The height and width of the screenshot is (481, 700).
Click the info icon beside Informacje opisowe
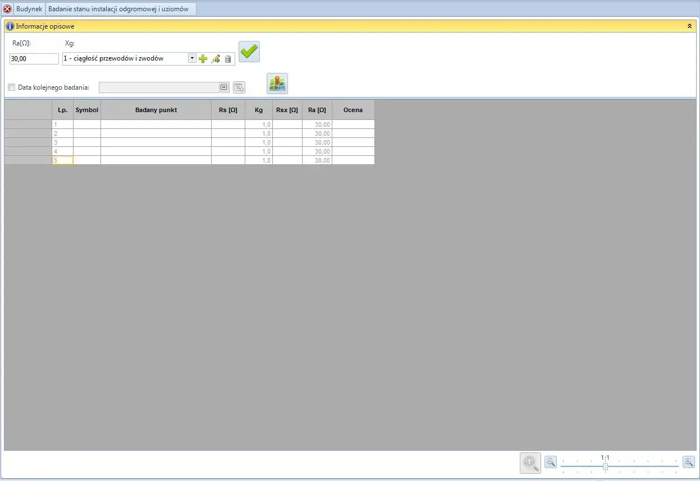(10, 26)
